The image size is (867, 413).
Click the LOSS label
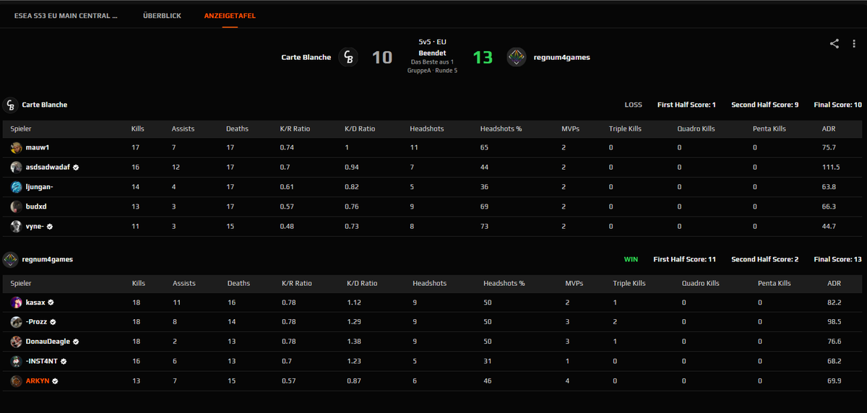pyautogui.click(x=634, y=105)
